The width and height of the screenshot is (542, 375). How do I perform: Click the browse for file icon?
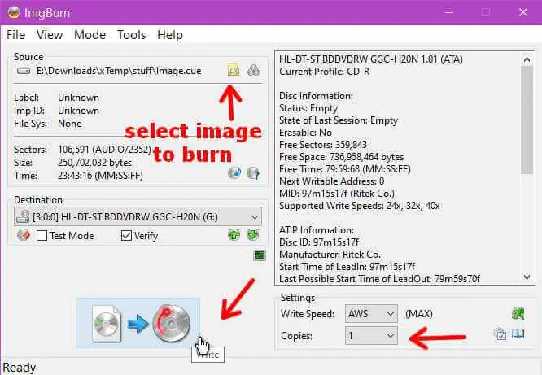click(234, 70)
